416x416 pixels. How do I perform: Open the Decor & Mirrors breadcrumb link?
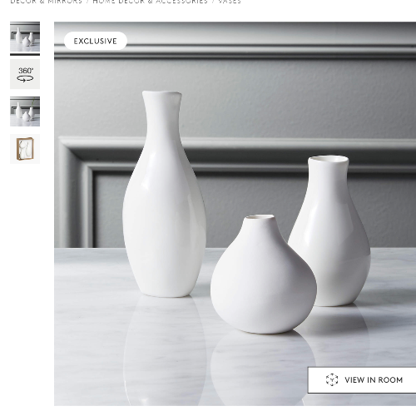[x=46, y=2]
